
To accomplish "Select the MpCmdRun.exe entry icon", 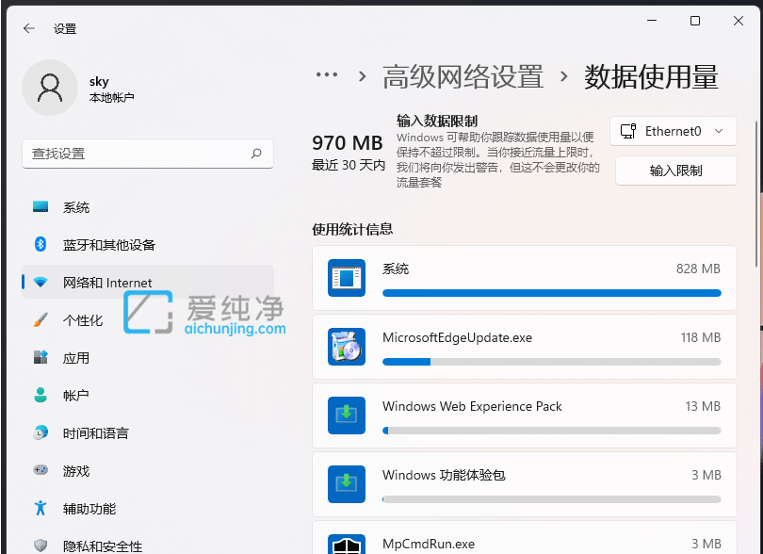I will (347, 545).
